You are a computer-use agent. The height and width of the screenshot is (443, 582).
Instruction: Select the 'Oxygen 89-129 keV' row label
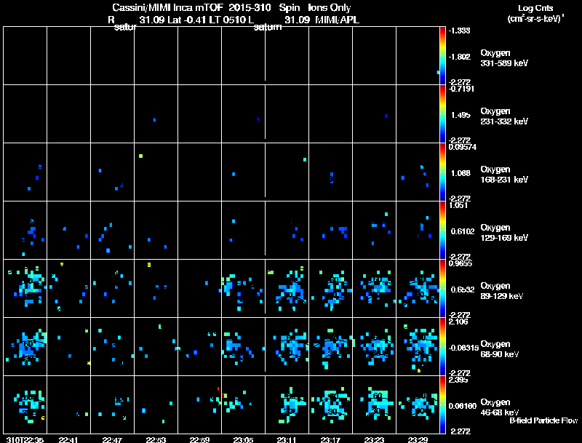point(502,291)
